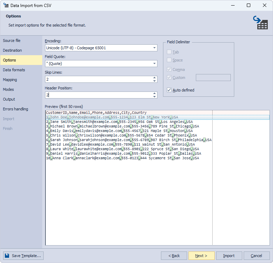Open the Encoding dropdown list

pyautogui.click(x=154, y=48)
